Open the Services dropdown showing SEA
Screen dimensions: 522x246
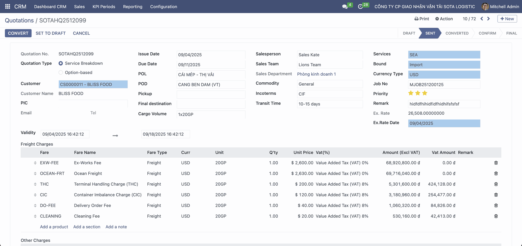point(444,55)
